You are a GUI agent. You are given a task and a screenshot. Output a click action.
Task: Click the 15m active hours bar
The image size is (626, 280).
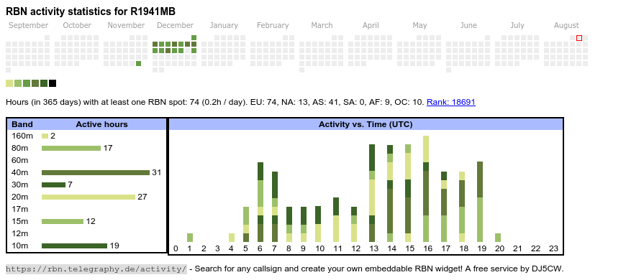tap(63, 221)
